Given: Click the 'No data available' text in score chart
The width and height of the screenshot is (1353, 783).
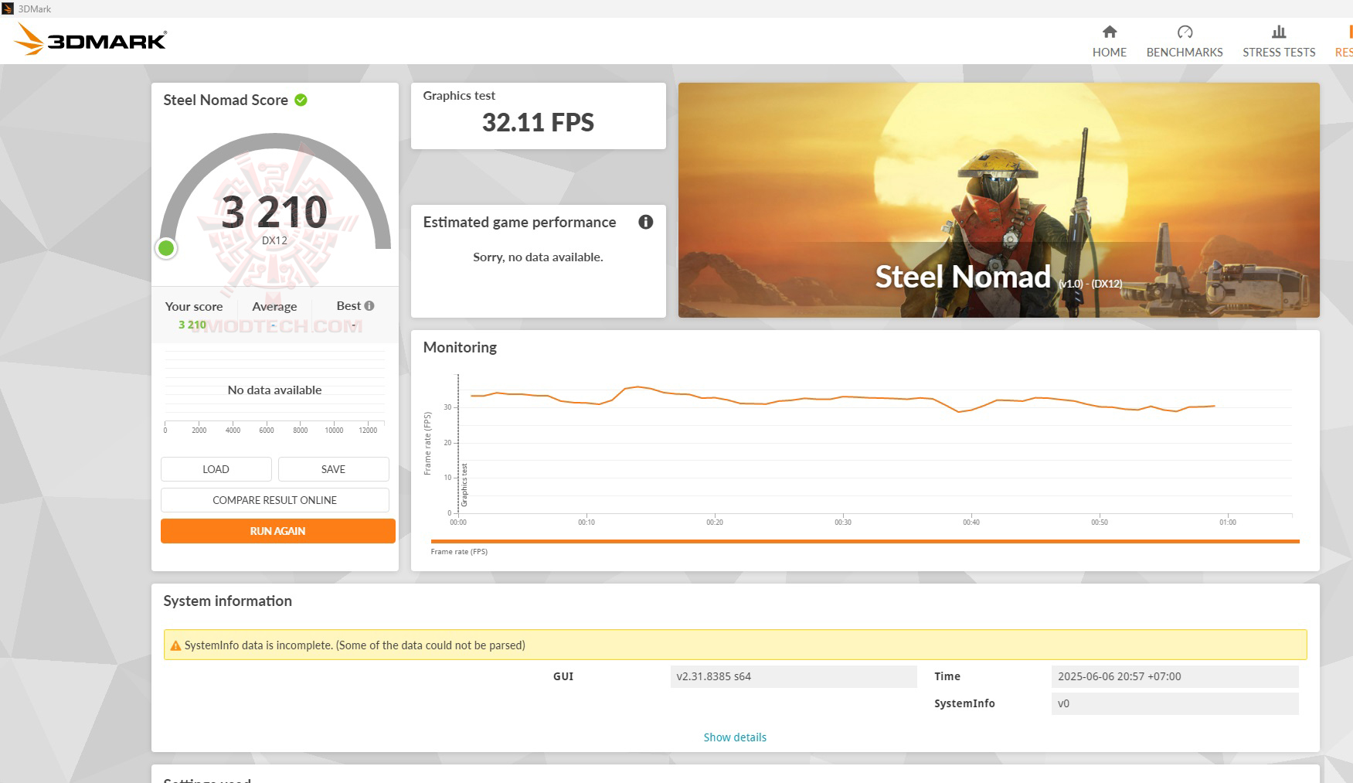Looking at the screenshot, I should [274, 390].
